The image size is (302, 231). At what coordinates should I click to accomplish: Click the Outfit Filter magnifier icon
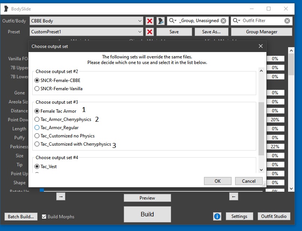pyautogui.click(x=237, y=21)
